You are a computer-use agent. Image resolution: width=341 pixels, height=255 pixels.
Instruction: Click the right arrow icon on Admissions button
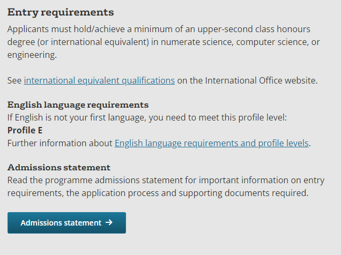click(109, 222)
